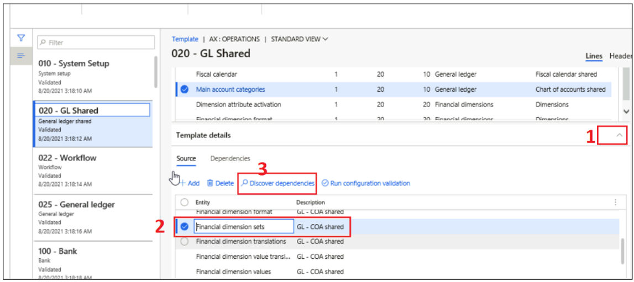Select 010 - System Setup template
The height and width of the screenshot is (282, 634).
tap(93, 77)
